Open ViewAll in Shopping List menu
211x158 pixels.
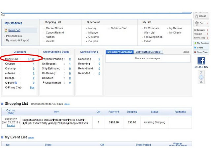coord(50,41)
